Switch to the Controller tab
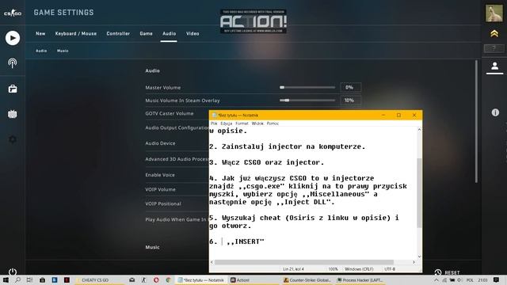Viewport: 507px width, 285px height. 118,33
